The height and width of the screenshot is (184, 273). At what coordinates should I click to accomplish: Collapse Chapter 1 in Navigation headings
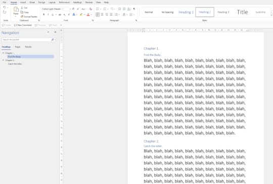[3, 53]
